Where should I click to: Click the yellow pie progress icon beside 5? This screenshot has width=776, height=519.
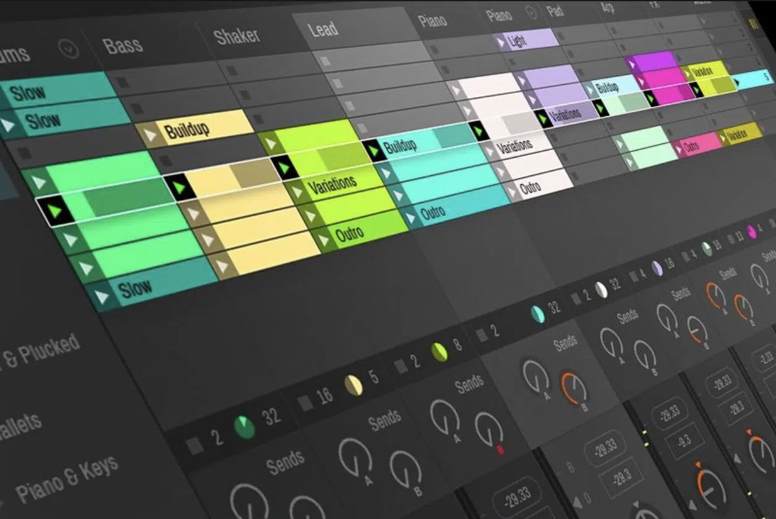click(x=353, y=386)
